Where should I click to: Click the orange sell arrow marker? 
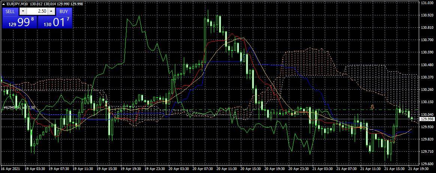372,107
